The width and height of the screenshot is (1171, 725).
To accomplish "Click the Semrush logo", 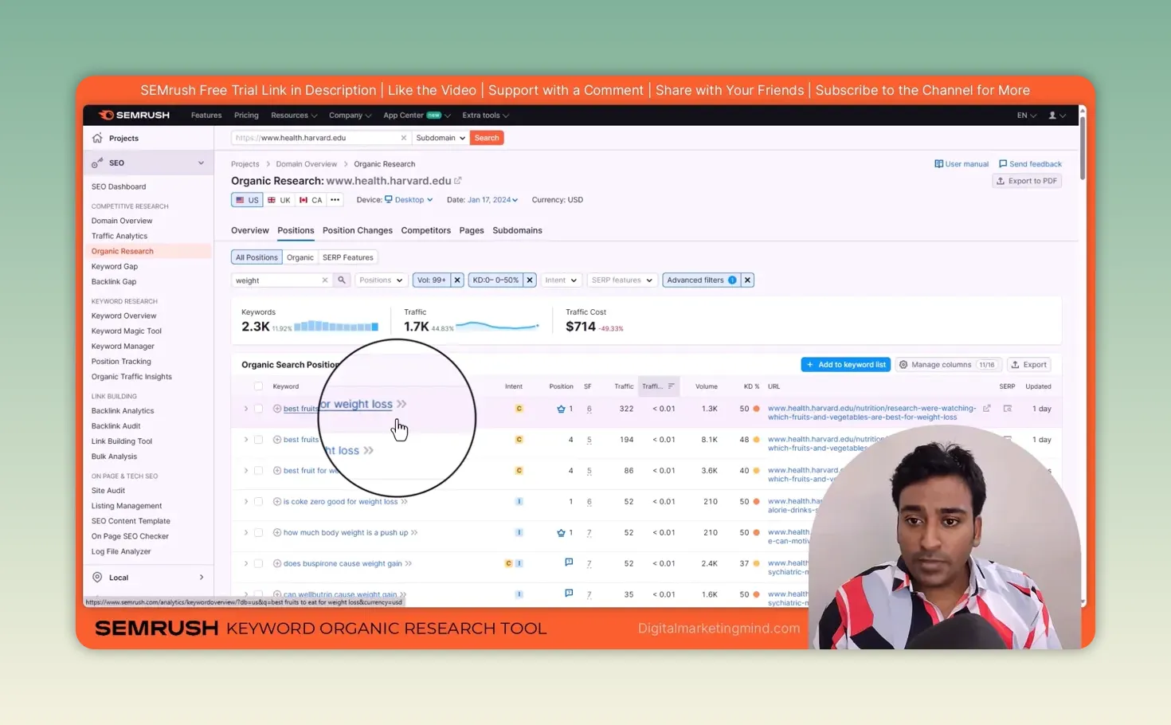I will [134, 115].
